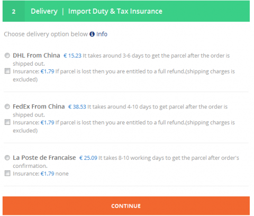Select La Poste de Francaise radio button

point(7,158)
